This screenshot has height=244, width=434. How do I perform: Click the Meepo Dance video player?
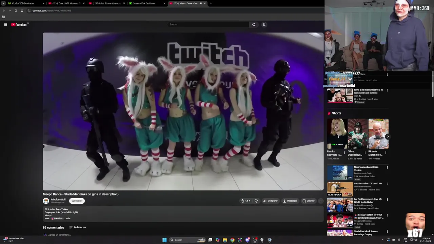click(183, 111)
